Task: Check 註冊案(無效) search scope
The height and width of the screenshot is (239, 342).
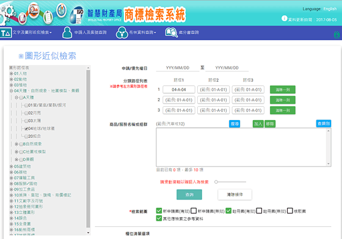Action: [x=259, y=211]
